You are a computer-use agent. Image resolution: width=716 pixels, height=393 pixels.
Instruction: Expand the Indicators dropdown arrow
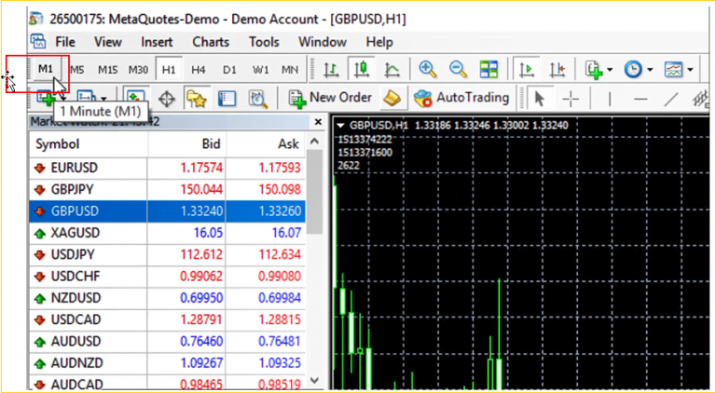610,70
